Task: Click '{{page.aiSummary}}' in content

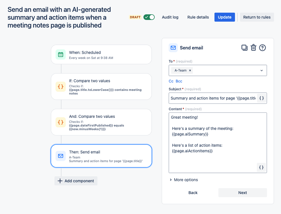Action: pyautogui.click(x=190, y=134)
